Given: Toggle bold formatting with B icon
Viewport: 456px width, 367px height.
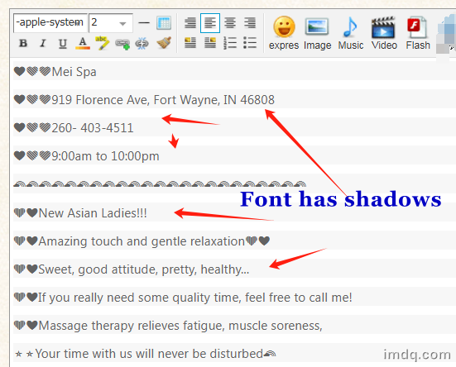Looking at the screenshot, I should 23,43.
